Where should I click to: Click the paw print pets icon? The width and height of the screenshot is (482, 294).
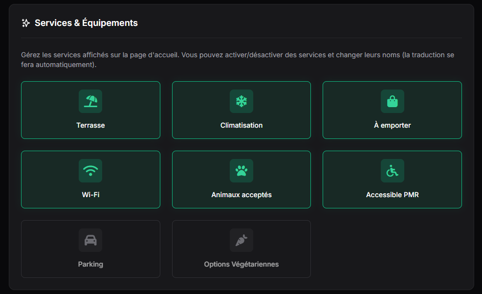pos(241,171)
